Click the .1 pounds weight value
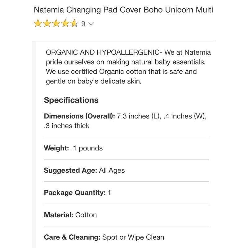 (86, 148)
